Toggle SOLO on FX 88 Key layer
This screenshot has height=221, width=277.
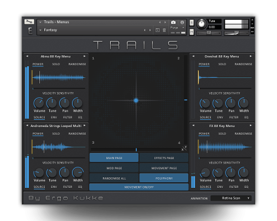pos(222,134)
